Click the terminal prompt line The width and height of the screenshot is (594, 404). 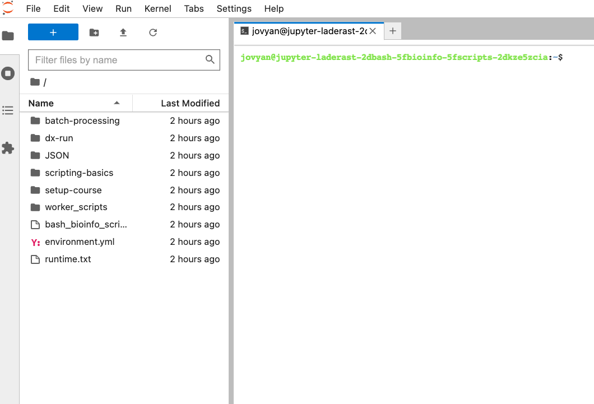click(402, 57)
